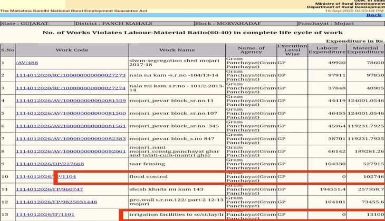Viewport: 385px width, 221px height.
Task: Click the Work Name column header
Action: point(177,50)
